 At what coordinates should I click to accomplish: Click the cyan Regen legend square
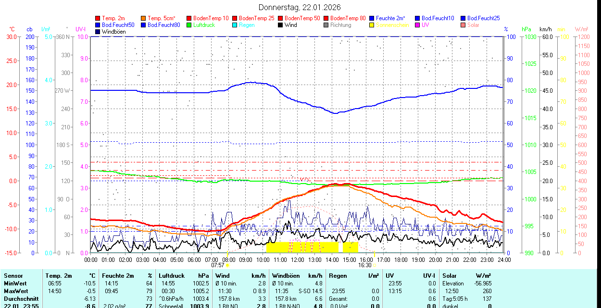pos(235,25)
